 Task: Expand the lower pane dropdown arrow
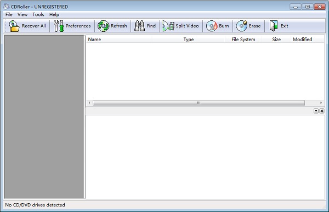point(316,111)
